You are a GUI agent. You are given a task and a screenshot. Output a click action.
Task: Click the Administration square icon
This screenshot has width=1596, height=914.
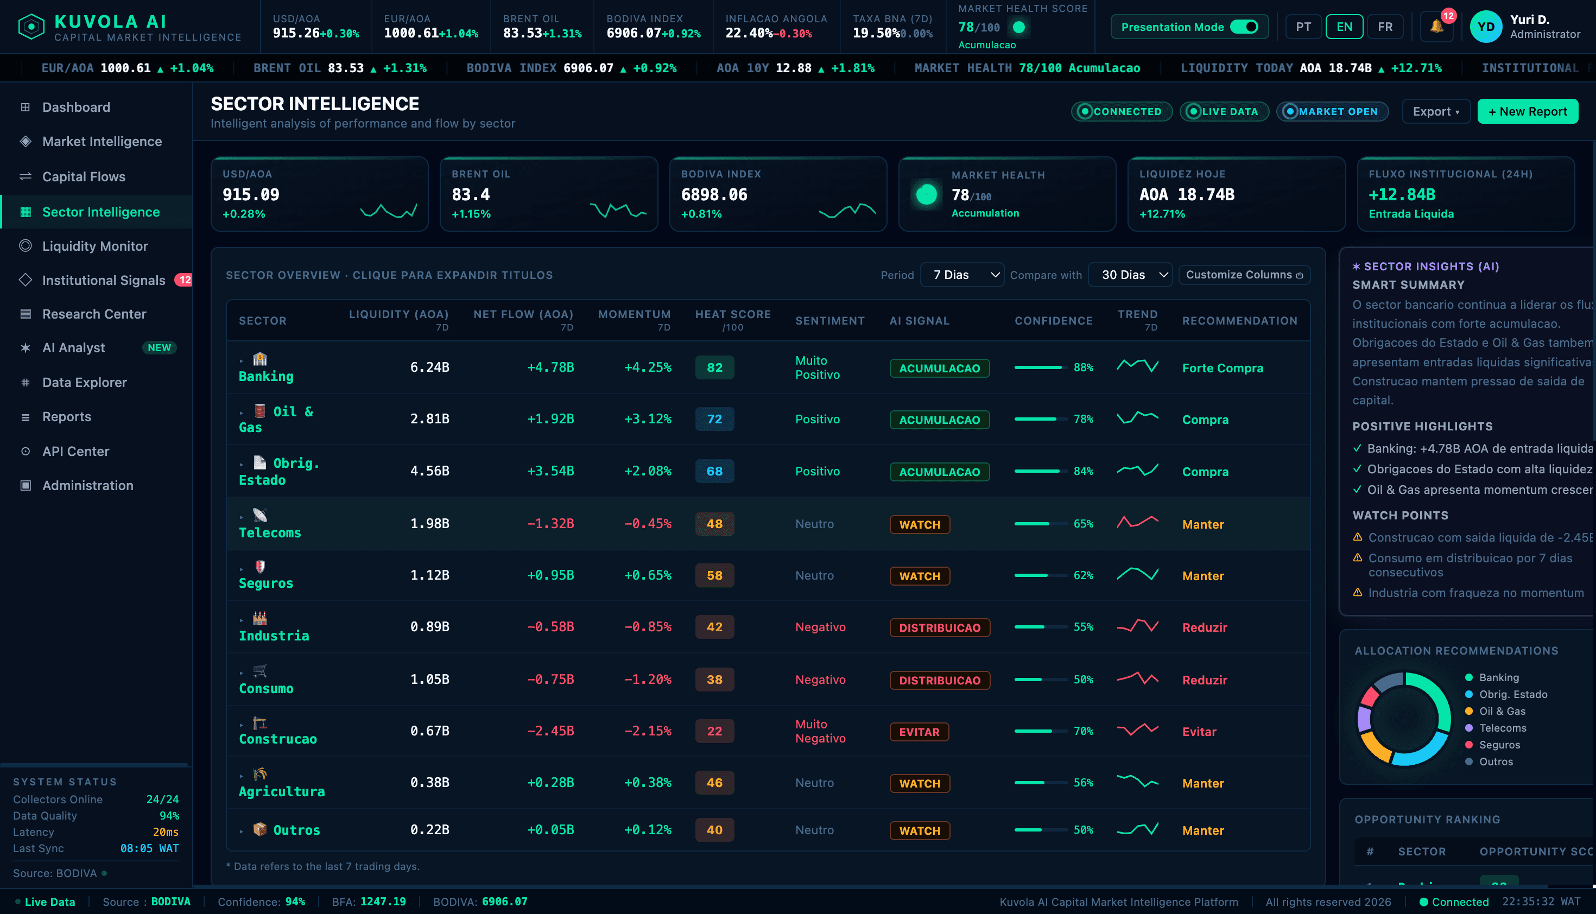[25, 485]
